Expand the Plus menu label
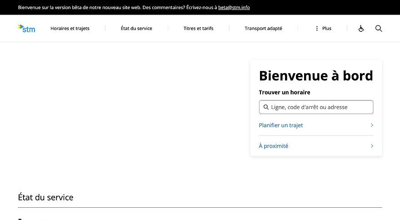400x220 pixels. pyautogui.click(x=326, y=28)
